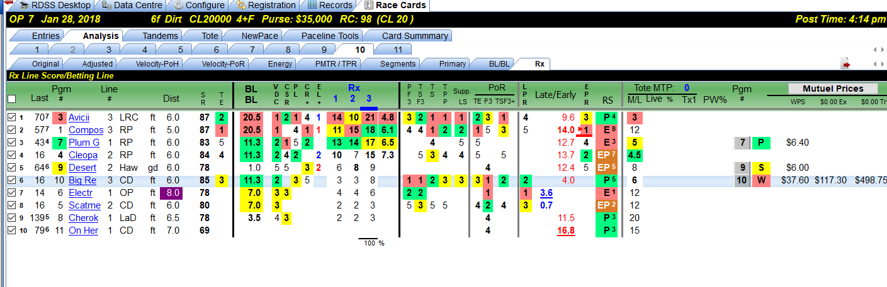Screen dimensions: 887x287
Task: Toggle the select-all checkbox in header
Action: (x=11, y=99)
